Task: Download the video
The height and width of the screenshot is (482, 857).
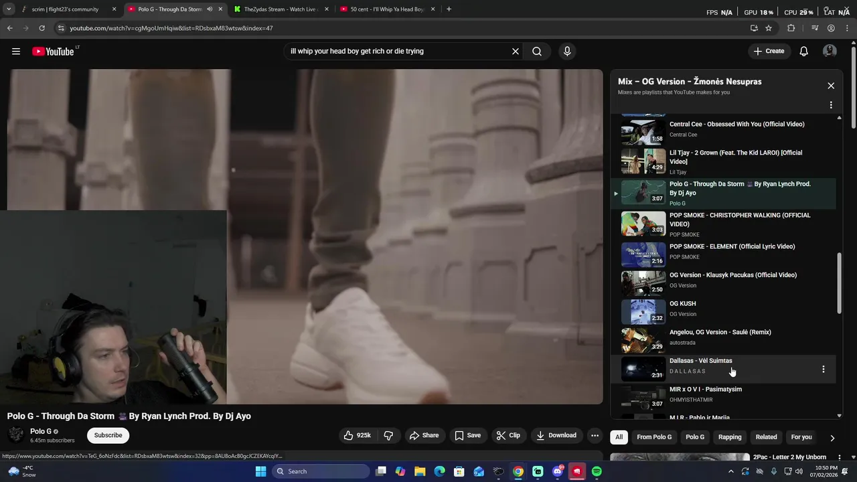Action: pos(556,435)
